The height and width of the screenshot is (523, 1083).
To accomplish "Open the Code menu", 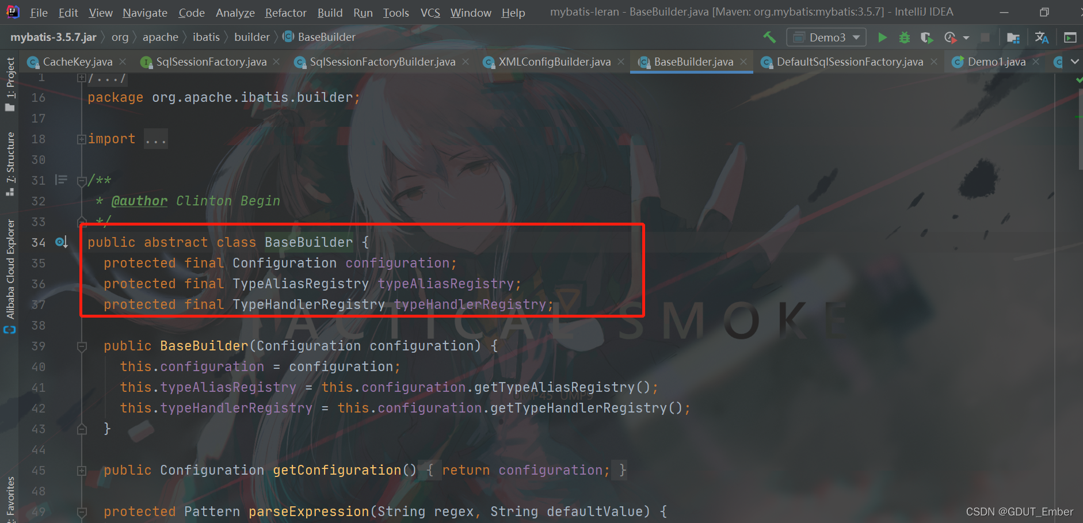I will click(192, 12).
